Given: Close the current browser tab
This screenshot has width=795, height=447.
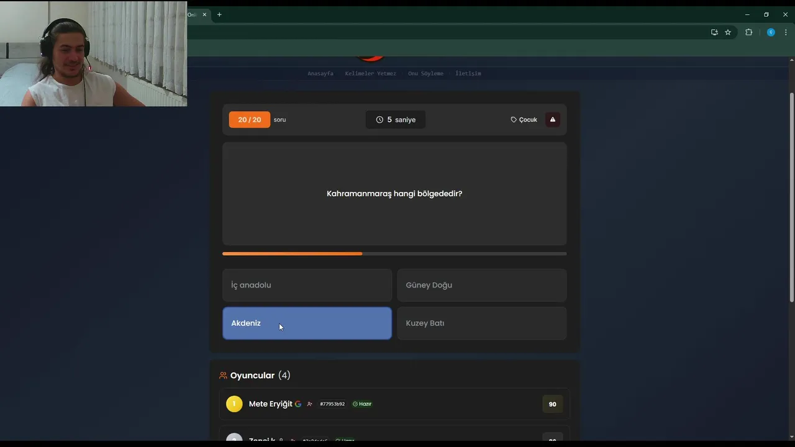Looking at the screenshot, I should (204, 14).
